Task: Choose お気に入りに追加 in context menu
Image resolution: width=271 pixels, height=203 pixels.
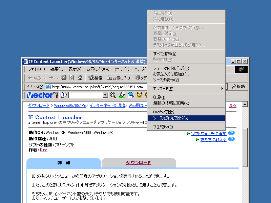Action: coord(186,74)
